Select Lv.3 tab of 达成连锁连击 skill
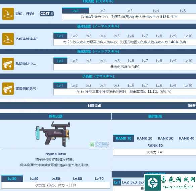 tap(89, 36)
